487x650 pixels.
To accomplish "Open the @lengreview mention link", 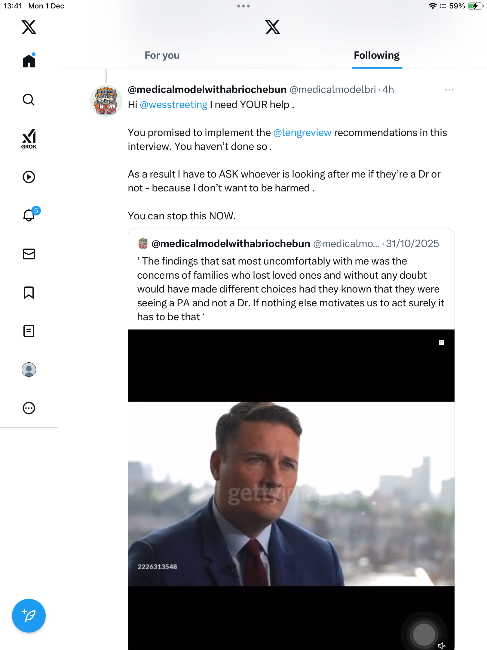I will click(x=302, y=133).
